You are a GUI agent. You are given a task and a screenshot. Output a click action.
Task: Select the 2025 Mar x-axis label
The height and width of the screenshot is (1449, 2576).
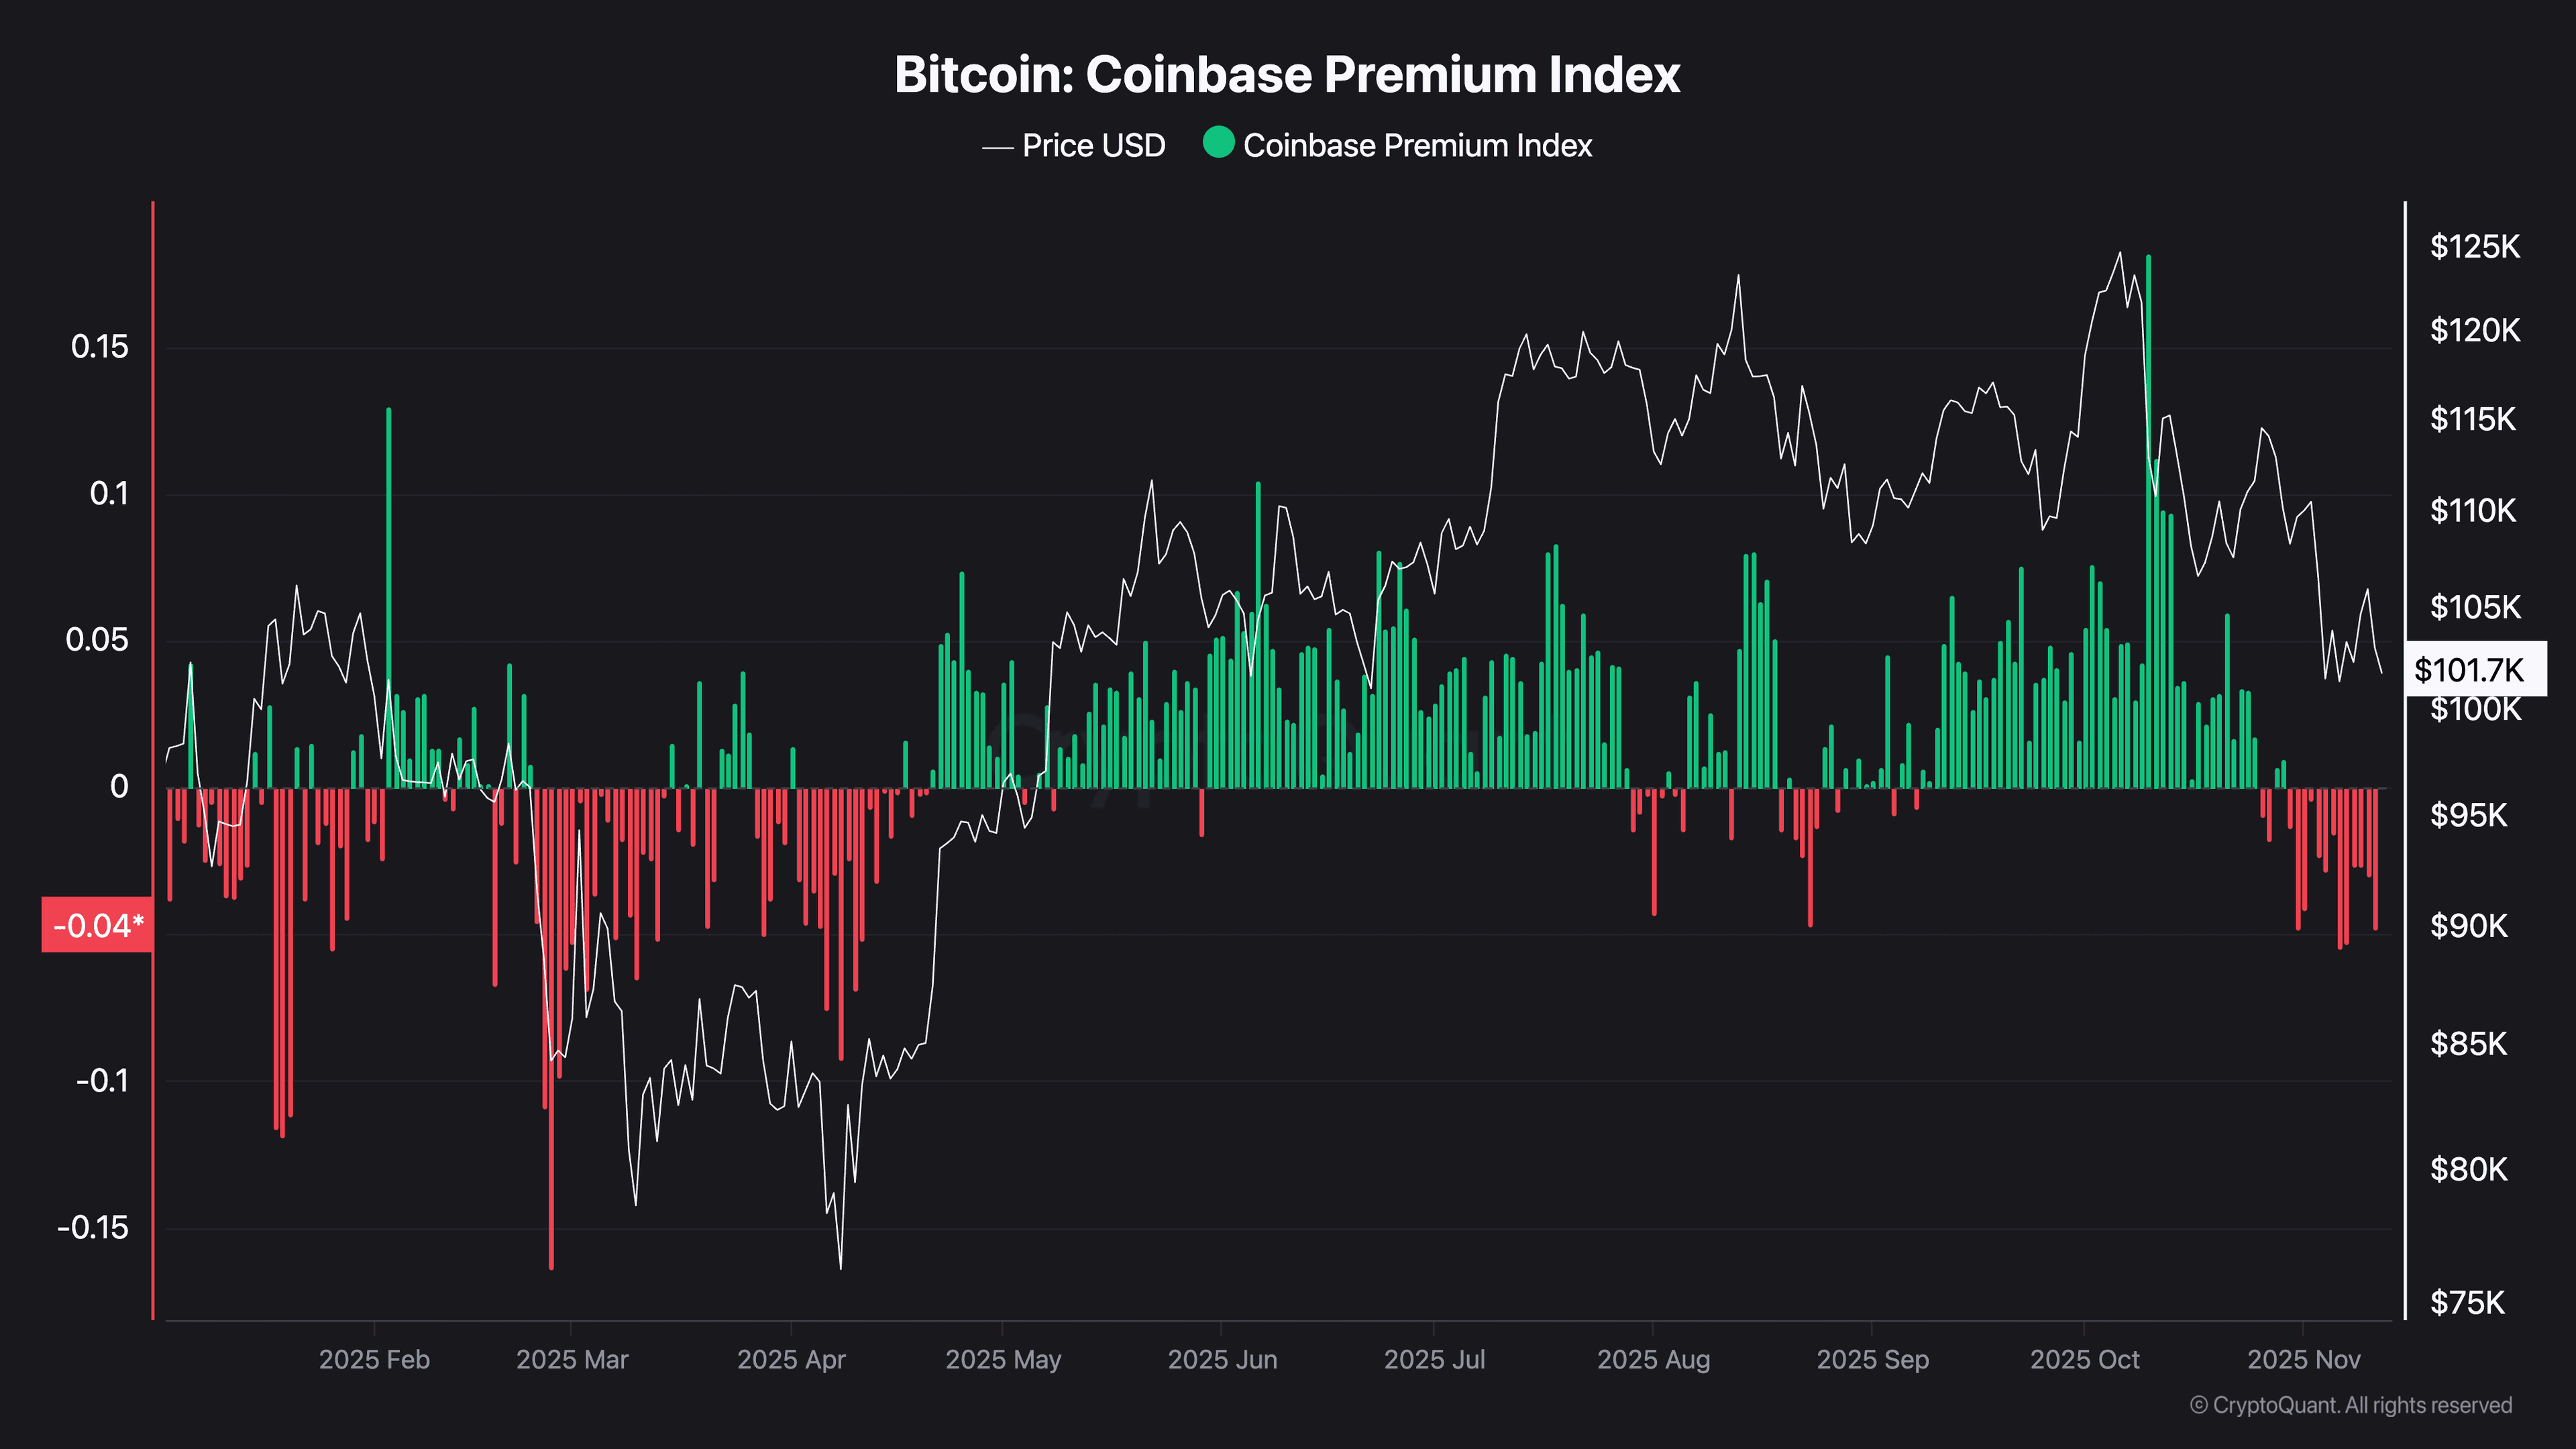point(572,1360)
